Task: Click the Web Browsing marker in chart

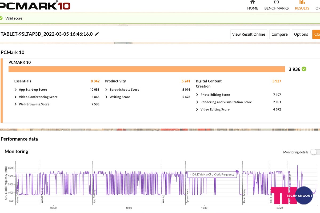Action: tap(42, 196)
